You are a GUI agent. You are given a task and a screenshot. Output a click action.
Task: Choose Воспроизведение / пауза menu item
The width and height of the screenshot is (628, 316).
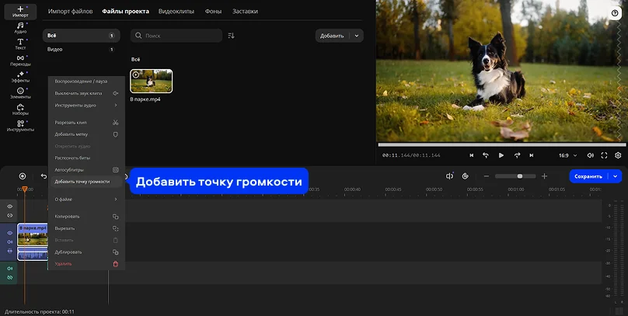click(x=86, y=82)
